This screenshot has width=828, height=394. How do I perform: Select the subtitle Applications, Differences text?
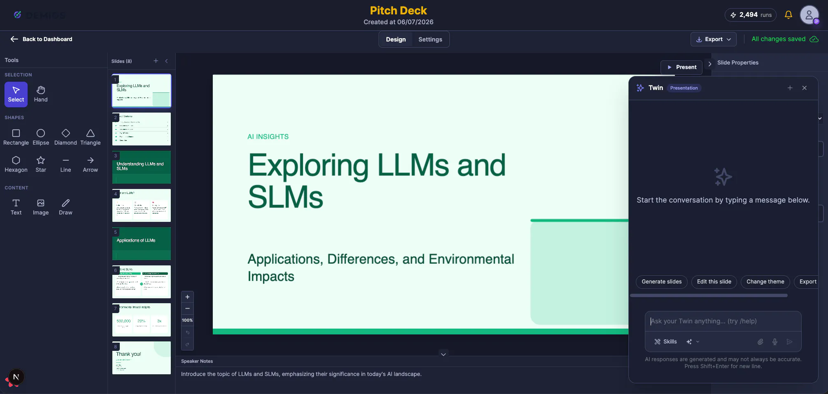(381, 267)
